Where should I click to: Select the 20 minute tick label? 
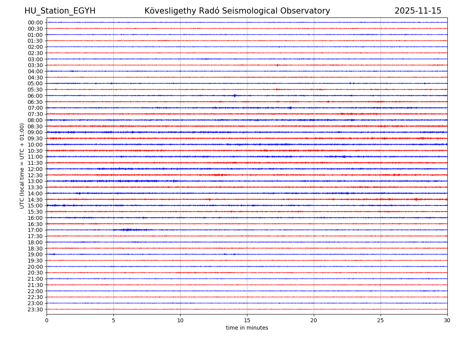[314, 320]
